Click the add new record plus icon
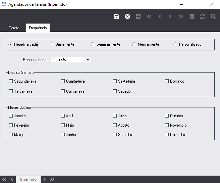The width and height of the screenshot is (220, 183). coord(138,16)
